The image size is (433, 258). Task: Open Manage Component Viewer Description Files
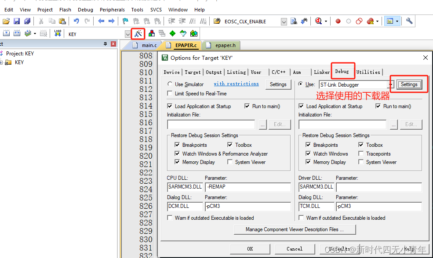(x=295, y=229)
